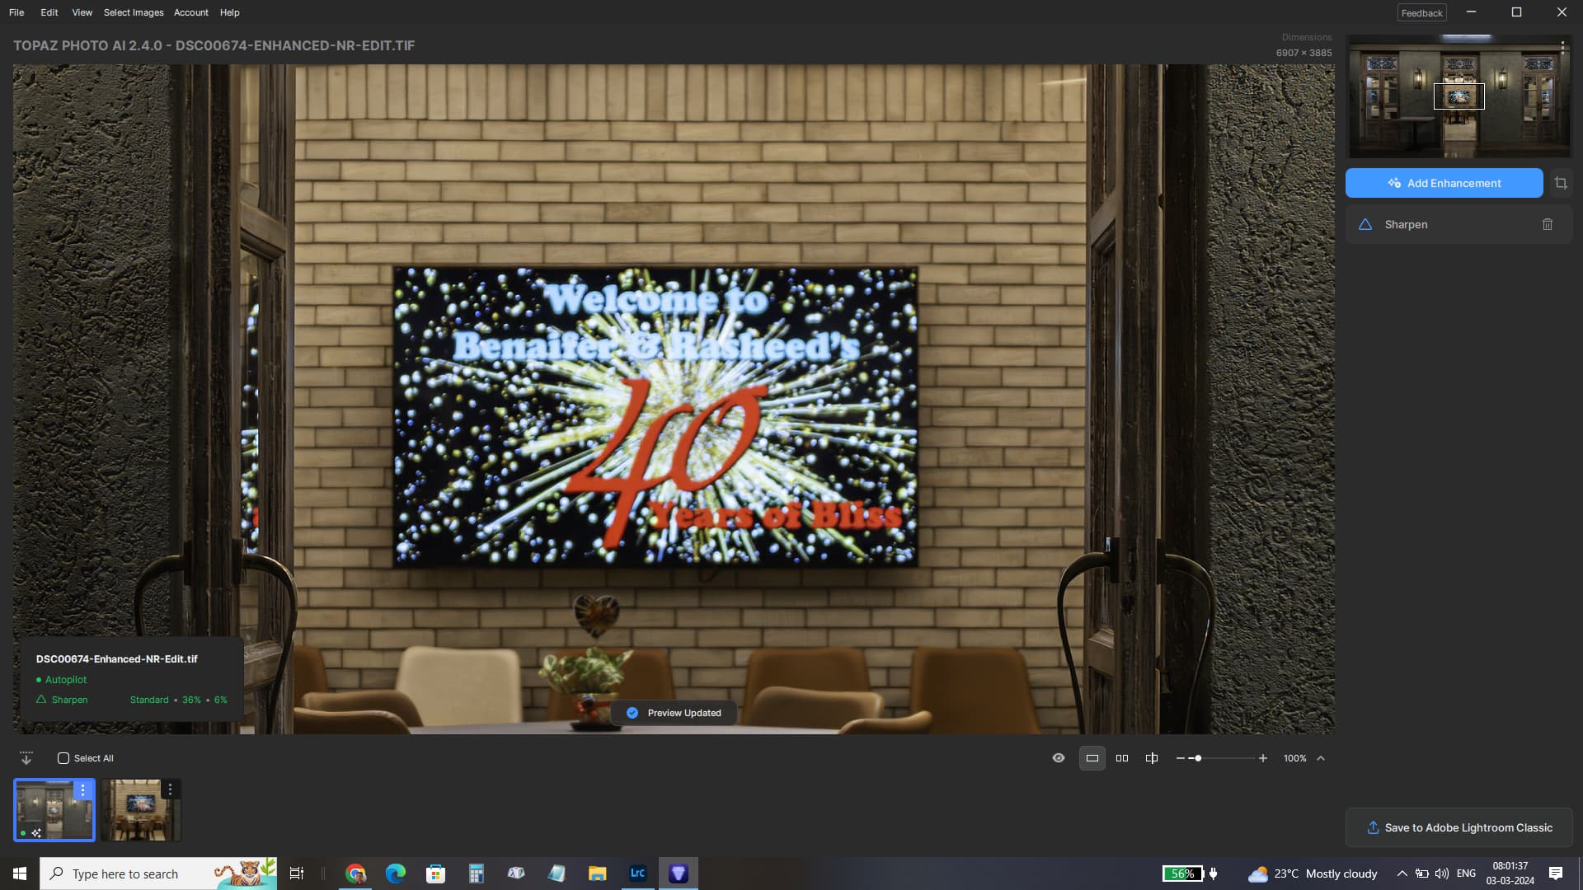
Task: Open the Select Images menu
Action: click(x=134, y=12)
